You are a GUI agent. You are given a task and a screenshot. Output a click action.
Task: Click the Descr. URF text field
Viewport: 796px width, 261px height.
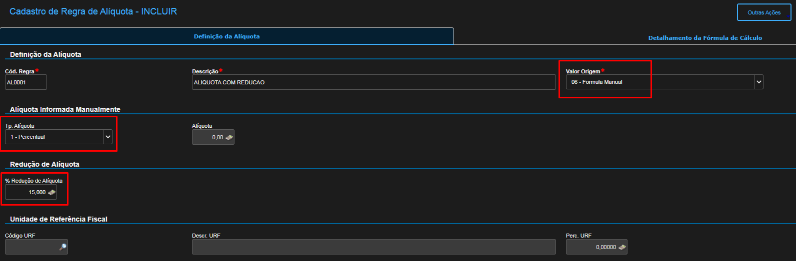click(x=373, y=247)
